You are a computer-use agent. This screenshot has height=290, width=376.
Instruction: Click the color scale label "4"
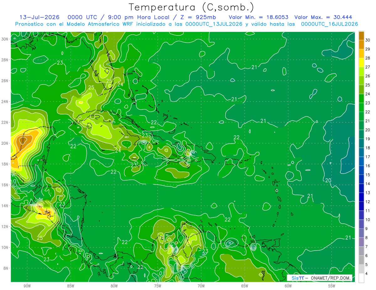pos(367,274)
